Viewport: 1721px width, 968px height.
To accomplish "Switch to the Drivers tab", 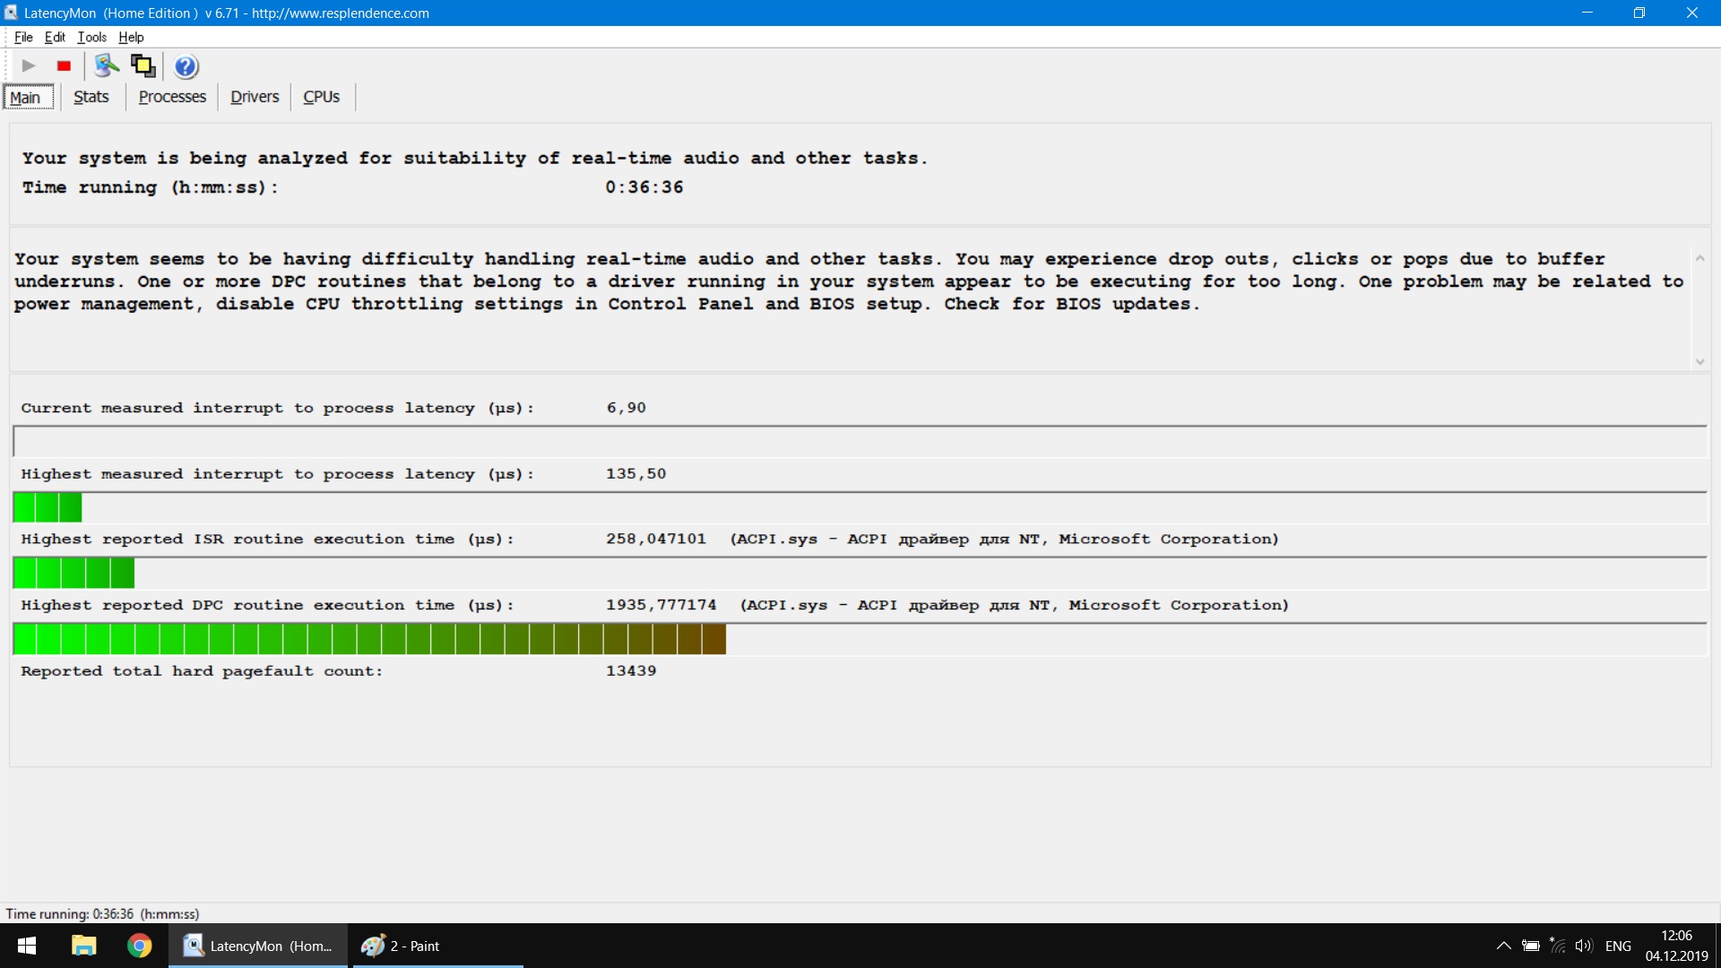I will coord(255,97).
